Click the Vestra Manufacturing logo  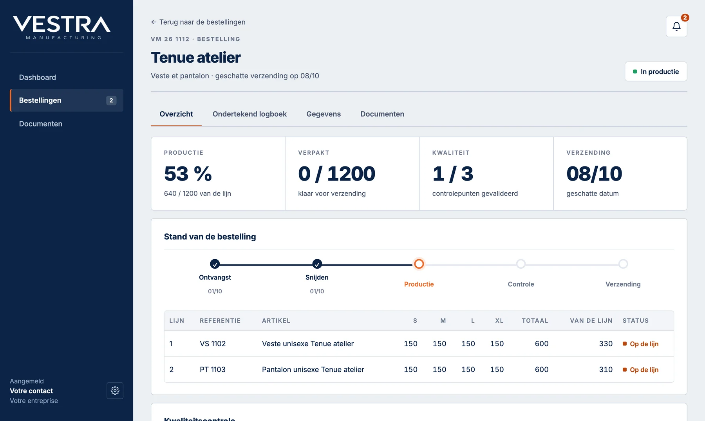click(x=62, y=27)
